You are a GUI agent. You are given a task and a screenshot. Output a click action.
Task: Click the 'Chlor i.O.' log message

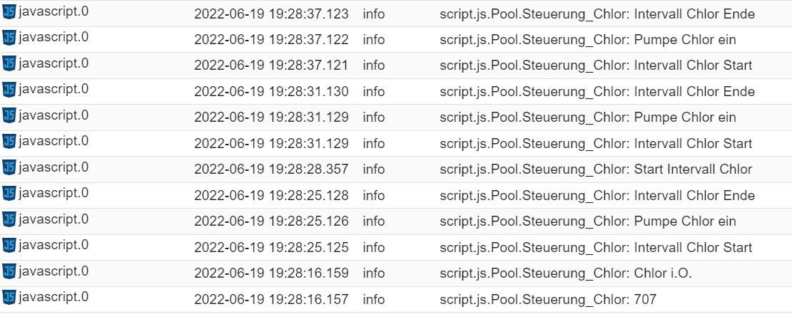566,273
